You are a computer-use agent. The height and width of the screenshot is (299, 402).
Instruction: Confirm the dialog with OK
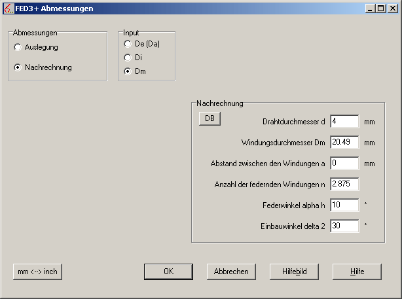point(168,272)
